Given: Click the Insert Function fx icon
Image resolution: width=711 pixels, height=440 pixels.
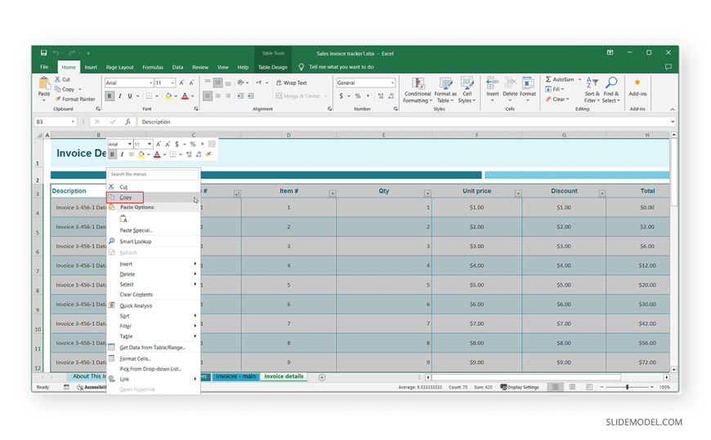Looking at the screenshot, I should point(127,122).
